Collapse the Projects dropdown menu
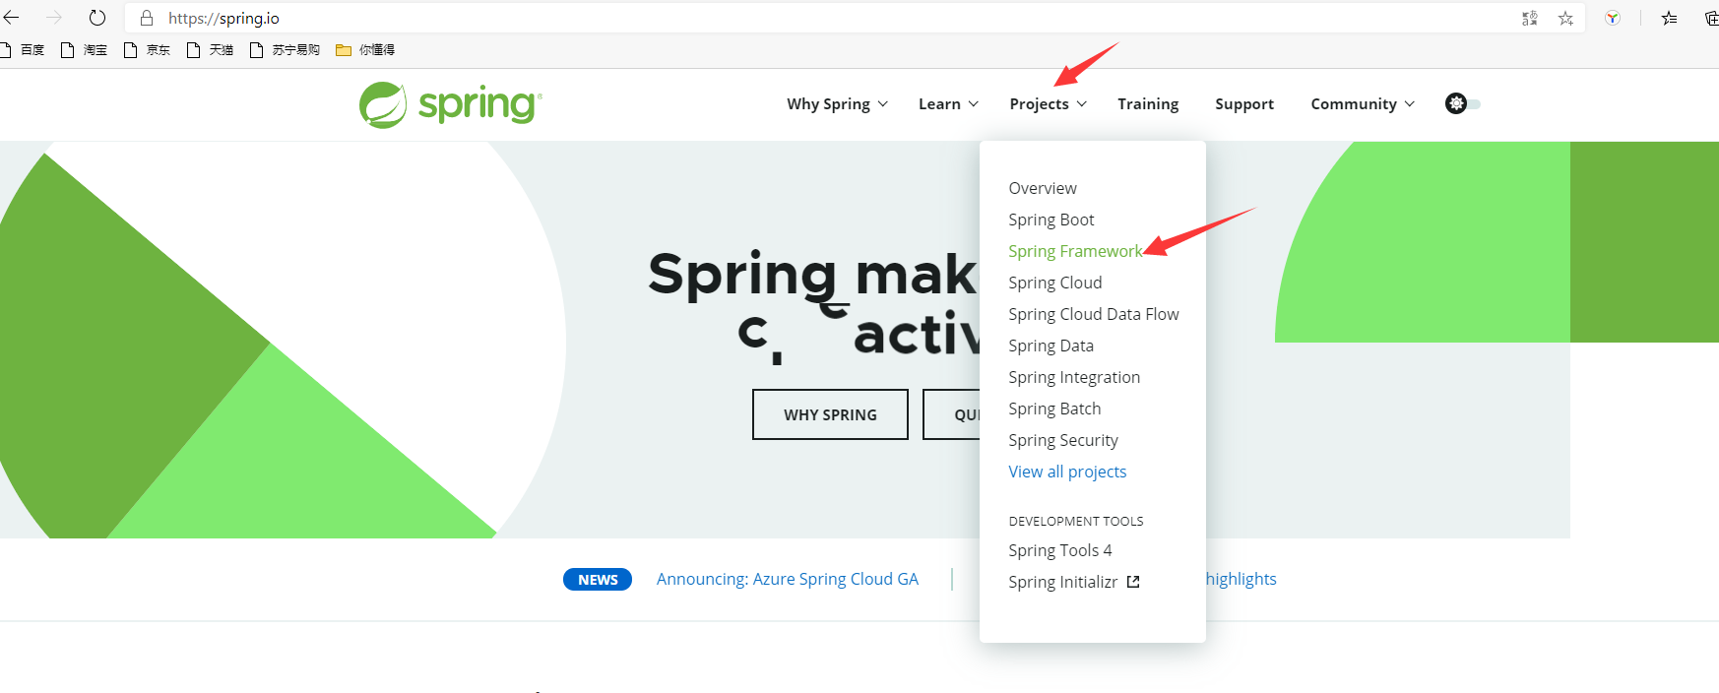The image size is (1719, 693). [1048, 104]
